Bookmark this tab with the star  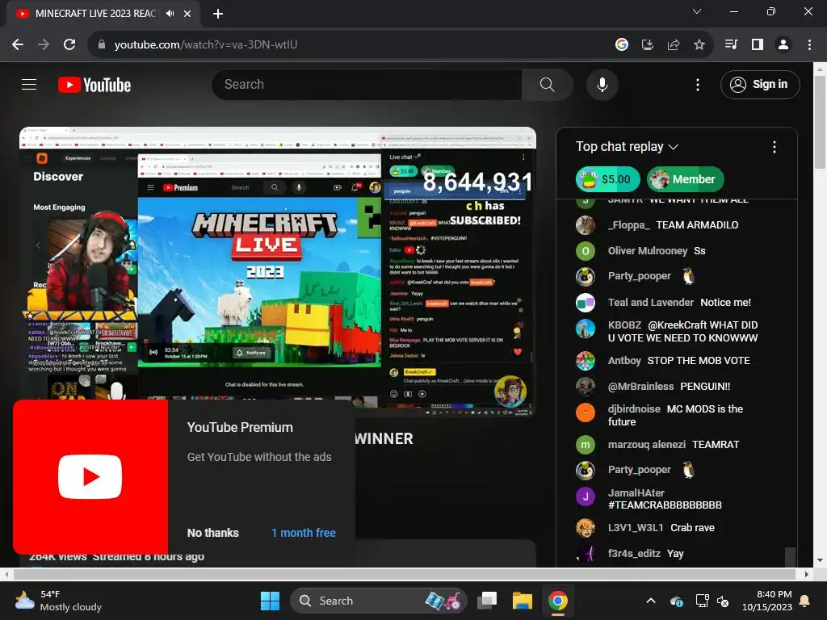click(x=699, y=45)
